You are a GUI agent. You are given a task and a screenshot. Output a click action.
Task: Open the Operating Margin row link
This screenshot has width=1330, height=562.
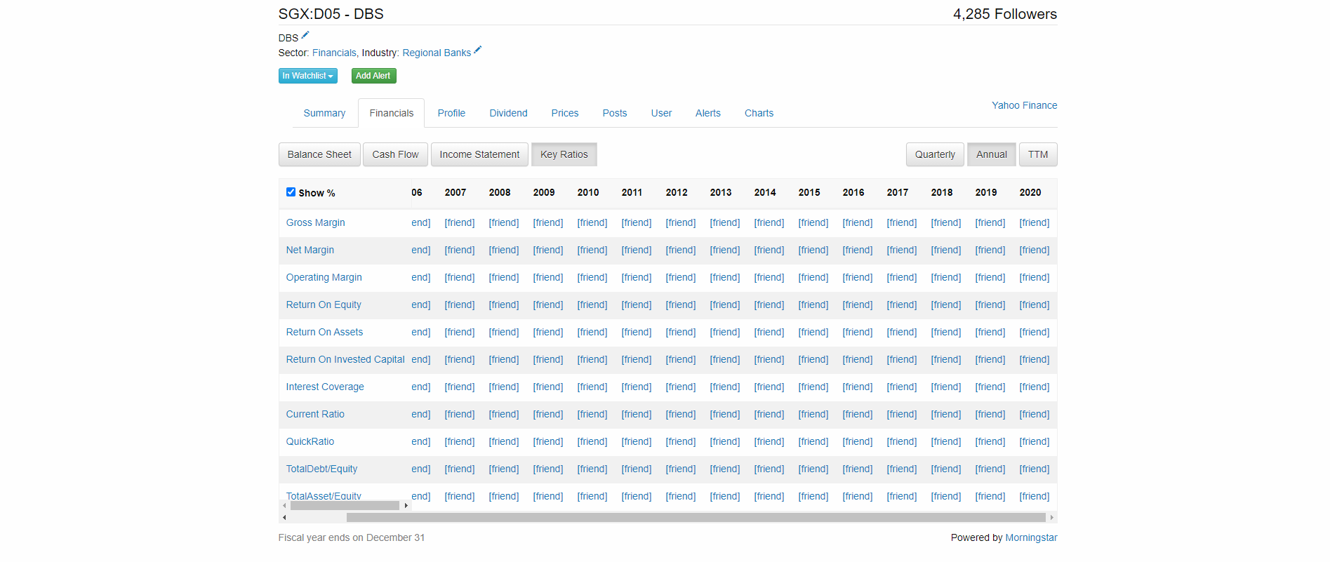click(324, 277)
